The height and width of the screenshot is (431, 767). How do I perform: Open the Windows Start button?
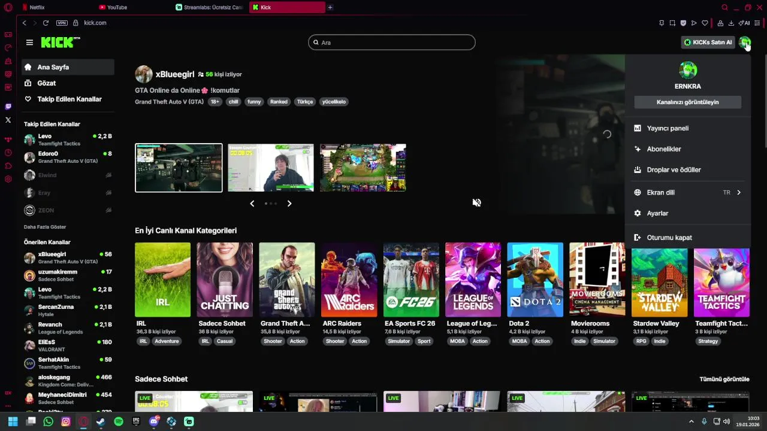13,421
